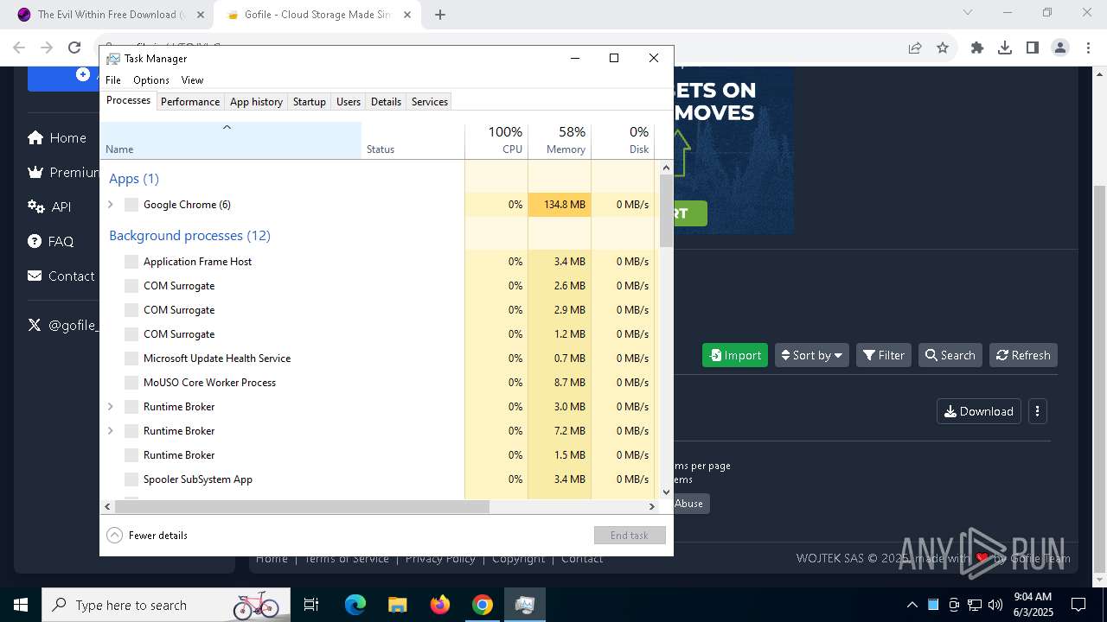The image size is (1107, 622).
Task: Click the Task Manager horizontal scrollbar thumb
Action: [302, 507]
